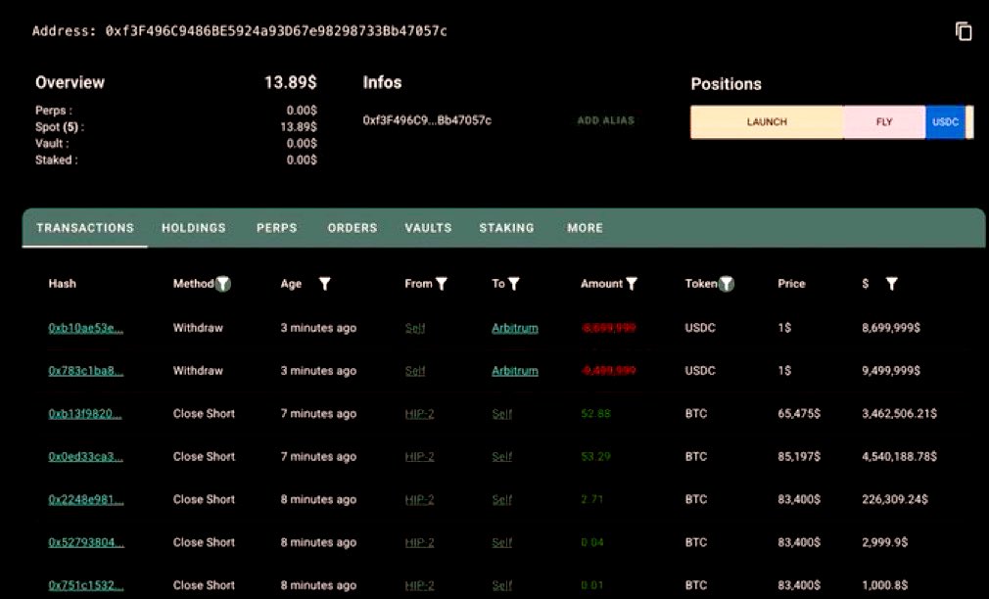Select the FLY position segment
The image size is (989, 599).
pos(884,121)
